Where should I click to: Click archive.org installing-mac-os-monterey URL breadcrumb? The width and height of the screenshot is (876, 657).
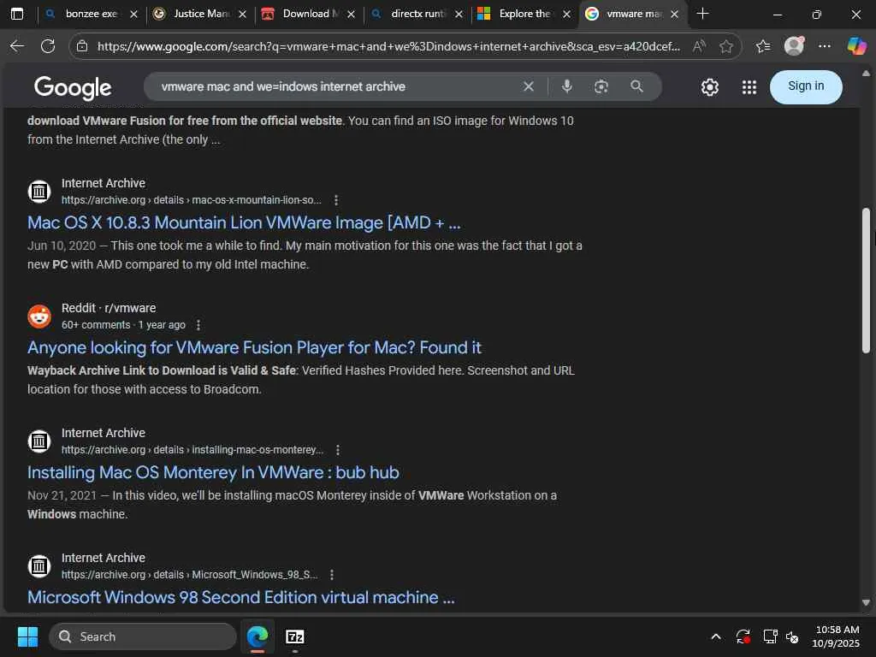(192, 450)
